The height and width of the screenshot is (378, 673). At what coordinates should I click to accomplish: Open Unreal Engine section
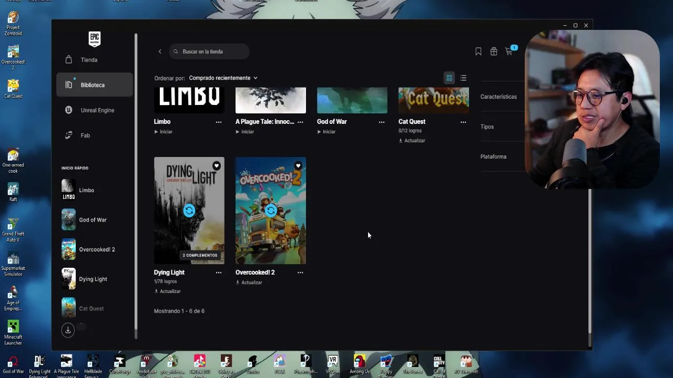pos(95,110)
